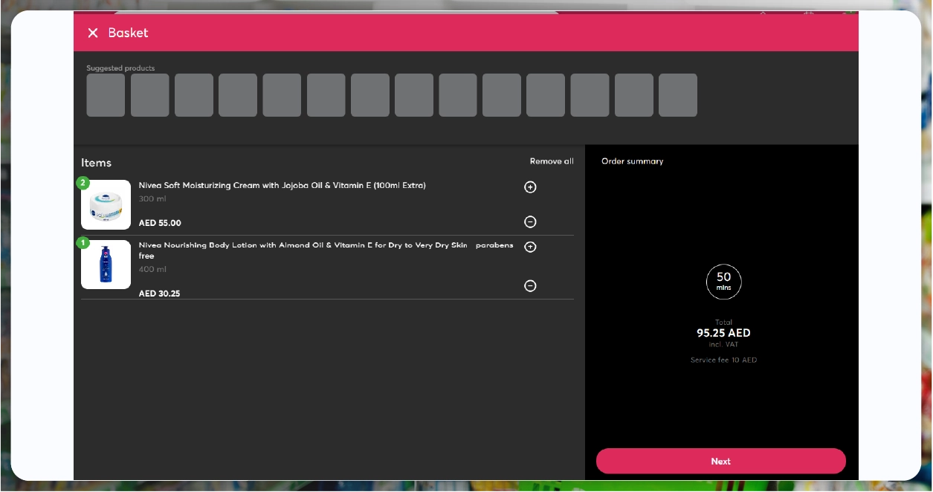Select the last suggested product tile

tap(677, 95)
